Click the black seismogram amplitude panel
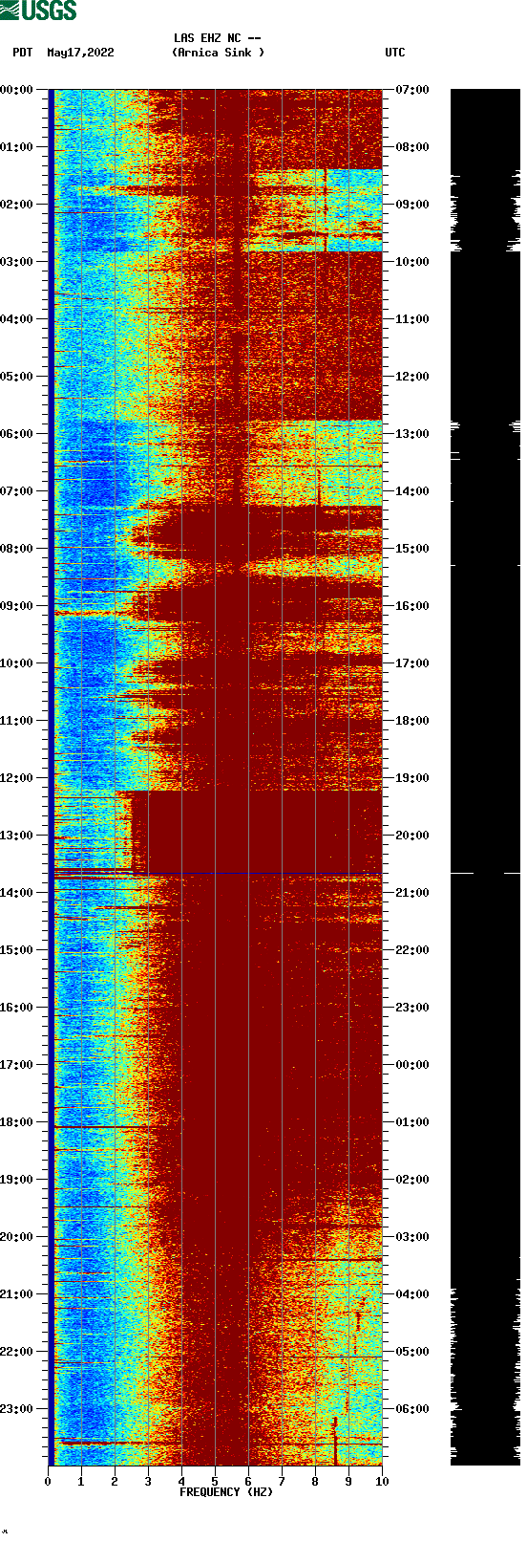Viewport: 527px width, 1542px height. 485,777
